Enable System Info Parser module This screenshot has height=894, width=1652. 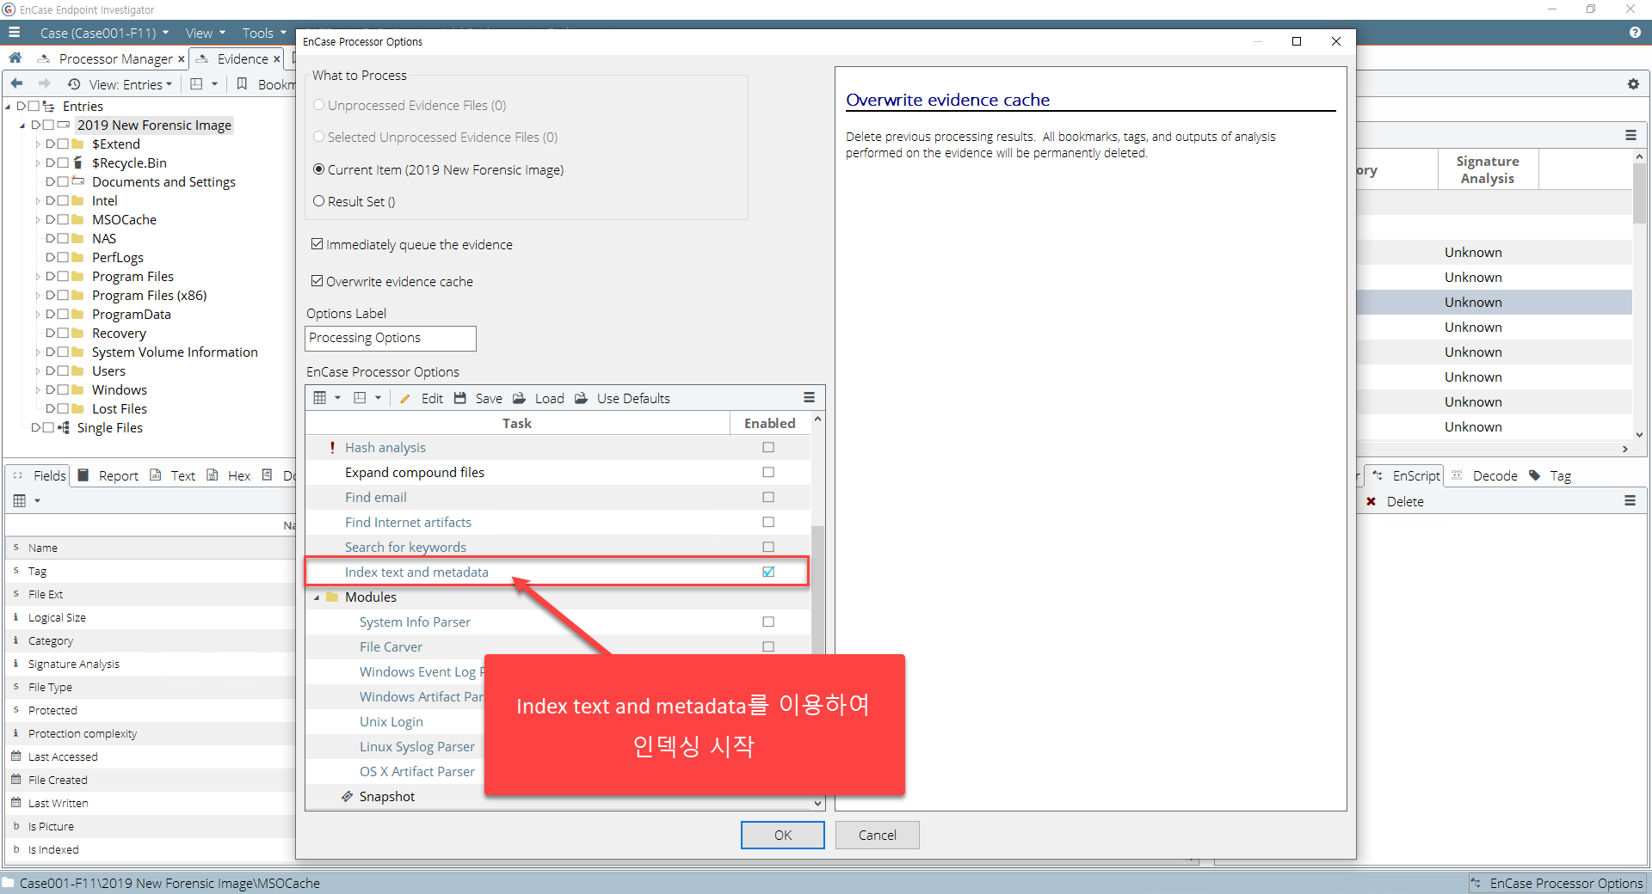pos(768,622)
